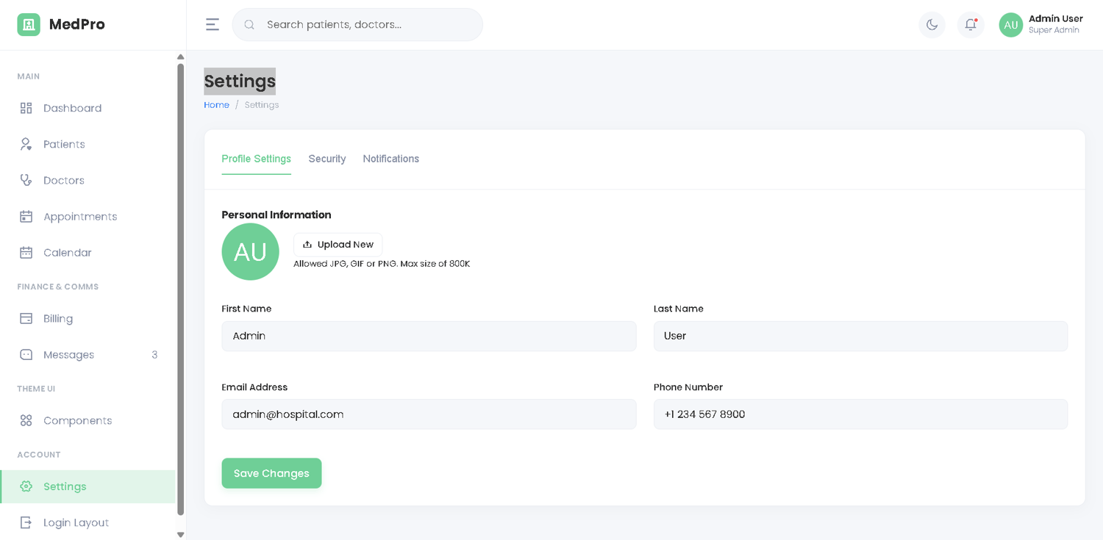Image resolution: width=1103 pixels, height=540 pixels.
Task: Follow the Home breadcrumb link
Action: point(216,105)
